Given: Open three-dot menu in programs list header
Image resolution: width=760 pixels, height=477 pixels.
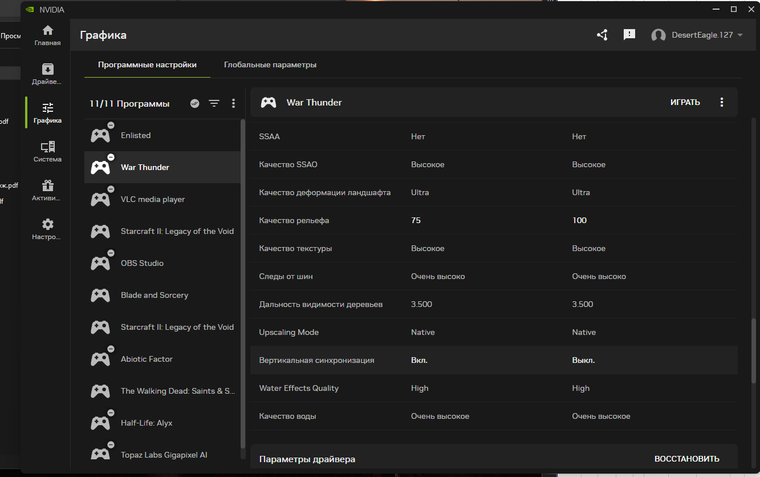Looking at the screenshot, I should coord(233,103).
